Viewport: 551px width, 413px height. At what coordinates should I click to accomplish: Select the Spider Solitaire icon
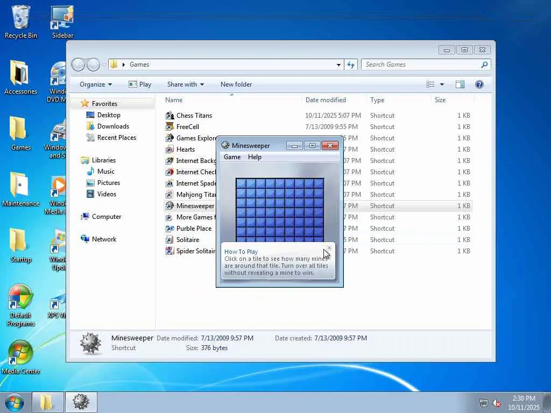pos(169,251)
